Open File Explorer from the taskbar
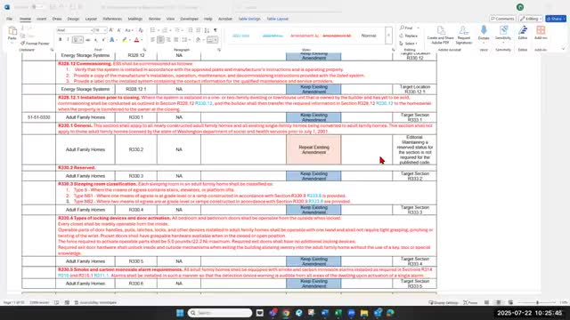This screenshot has height=320, width=570. (x=364, y=313)
